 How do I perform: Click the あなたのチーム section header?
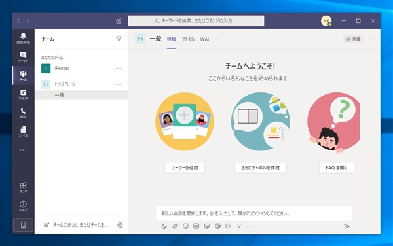pos(52,58)
